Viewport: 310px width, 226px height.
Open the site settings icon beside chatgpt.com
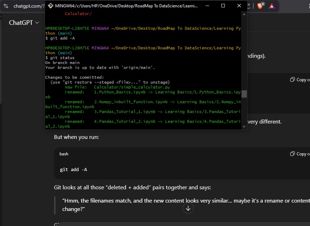click(6, 6)
